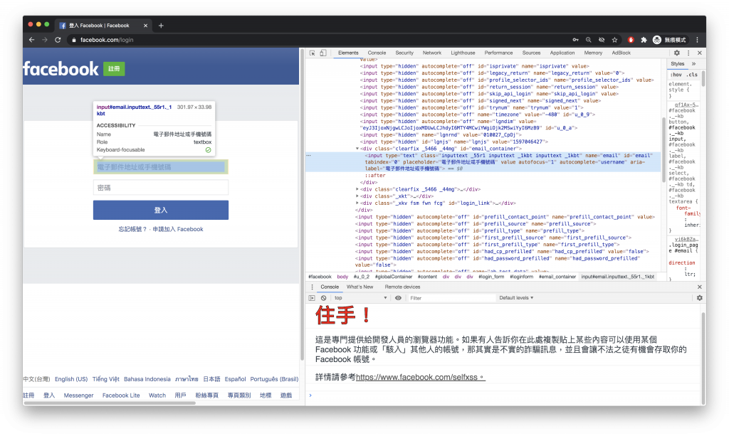Switch to the Security tab
This screenshot has width=729, height=436.
click(x=404, y=53)
